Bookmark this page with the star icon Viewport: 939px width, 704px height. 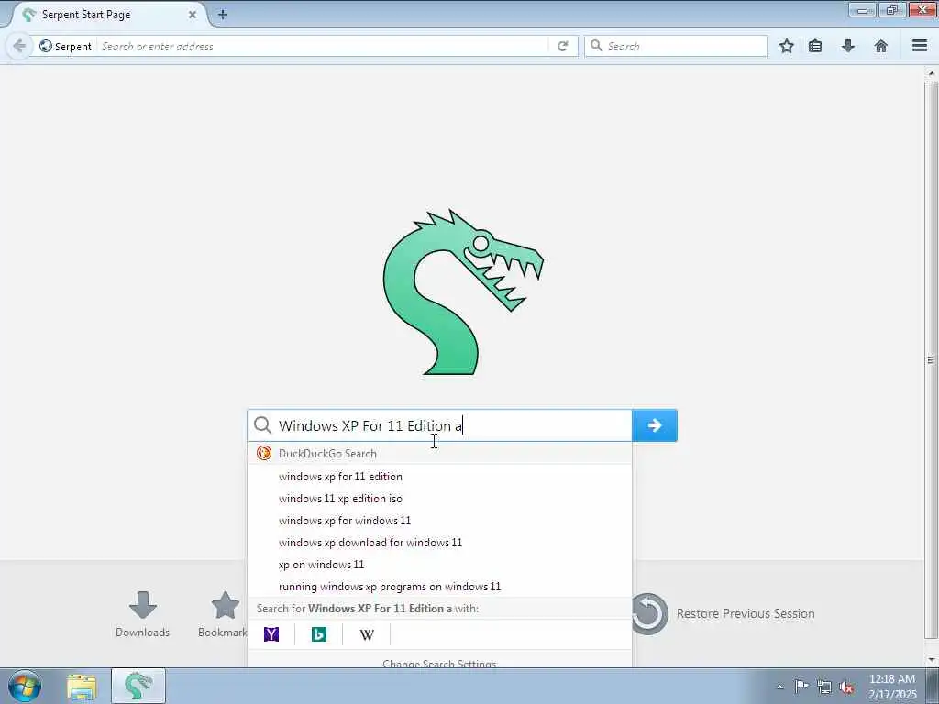coord(786,46)
